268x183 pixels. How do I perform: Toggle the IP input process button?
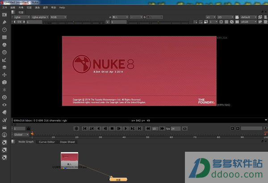tap(260, 22)
